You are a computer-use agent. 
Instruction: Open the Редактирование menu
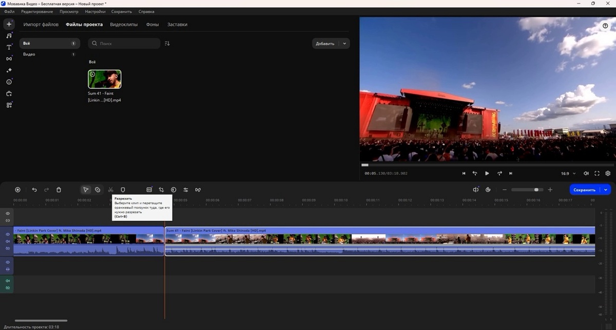pos(37,11)
